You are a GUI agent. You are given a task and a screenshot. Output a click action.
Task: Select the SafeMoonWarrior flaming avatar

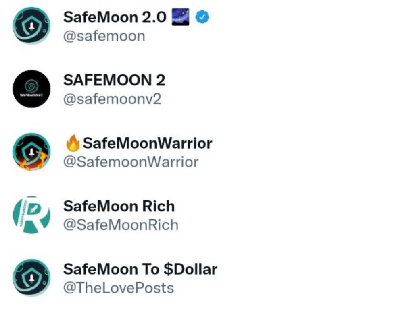coord(31,152)
